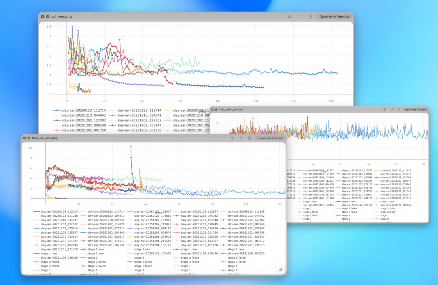Click 'stage 1 new' legend entry in loss chart
The width and height of the screenshot is (438, 285).
pos(95,249)
